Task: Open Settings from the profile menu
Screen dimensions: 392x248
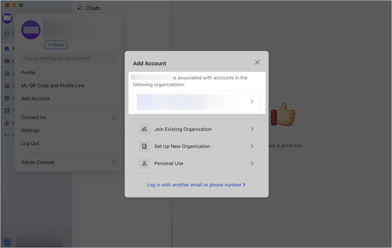Action: 30,130
